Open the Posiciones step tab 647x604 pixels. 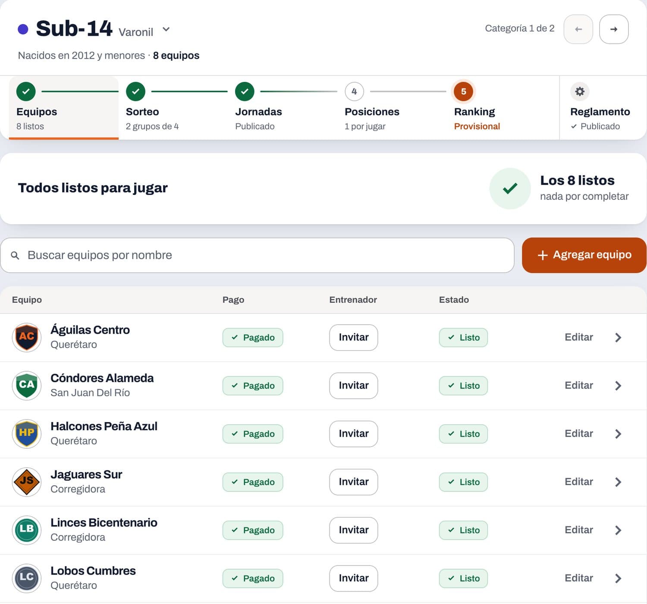(392, 107)
